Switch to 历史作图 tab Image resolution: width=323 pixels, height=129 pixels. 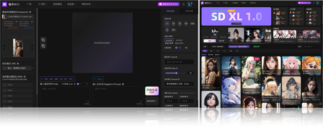coord(189,11)
